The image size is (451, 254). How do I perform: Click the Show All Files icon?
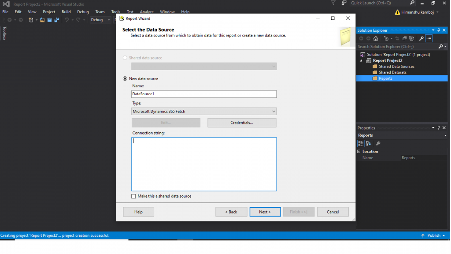[x=412, y=38]
